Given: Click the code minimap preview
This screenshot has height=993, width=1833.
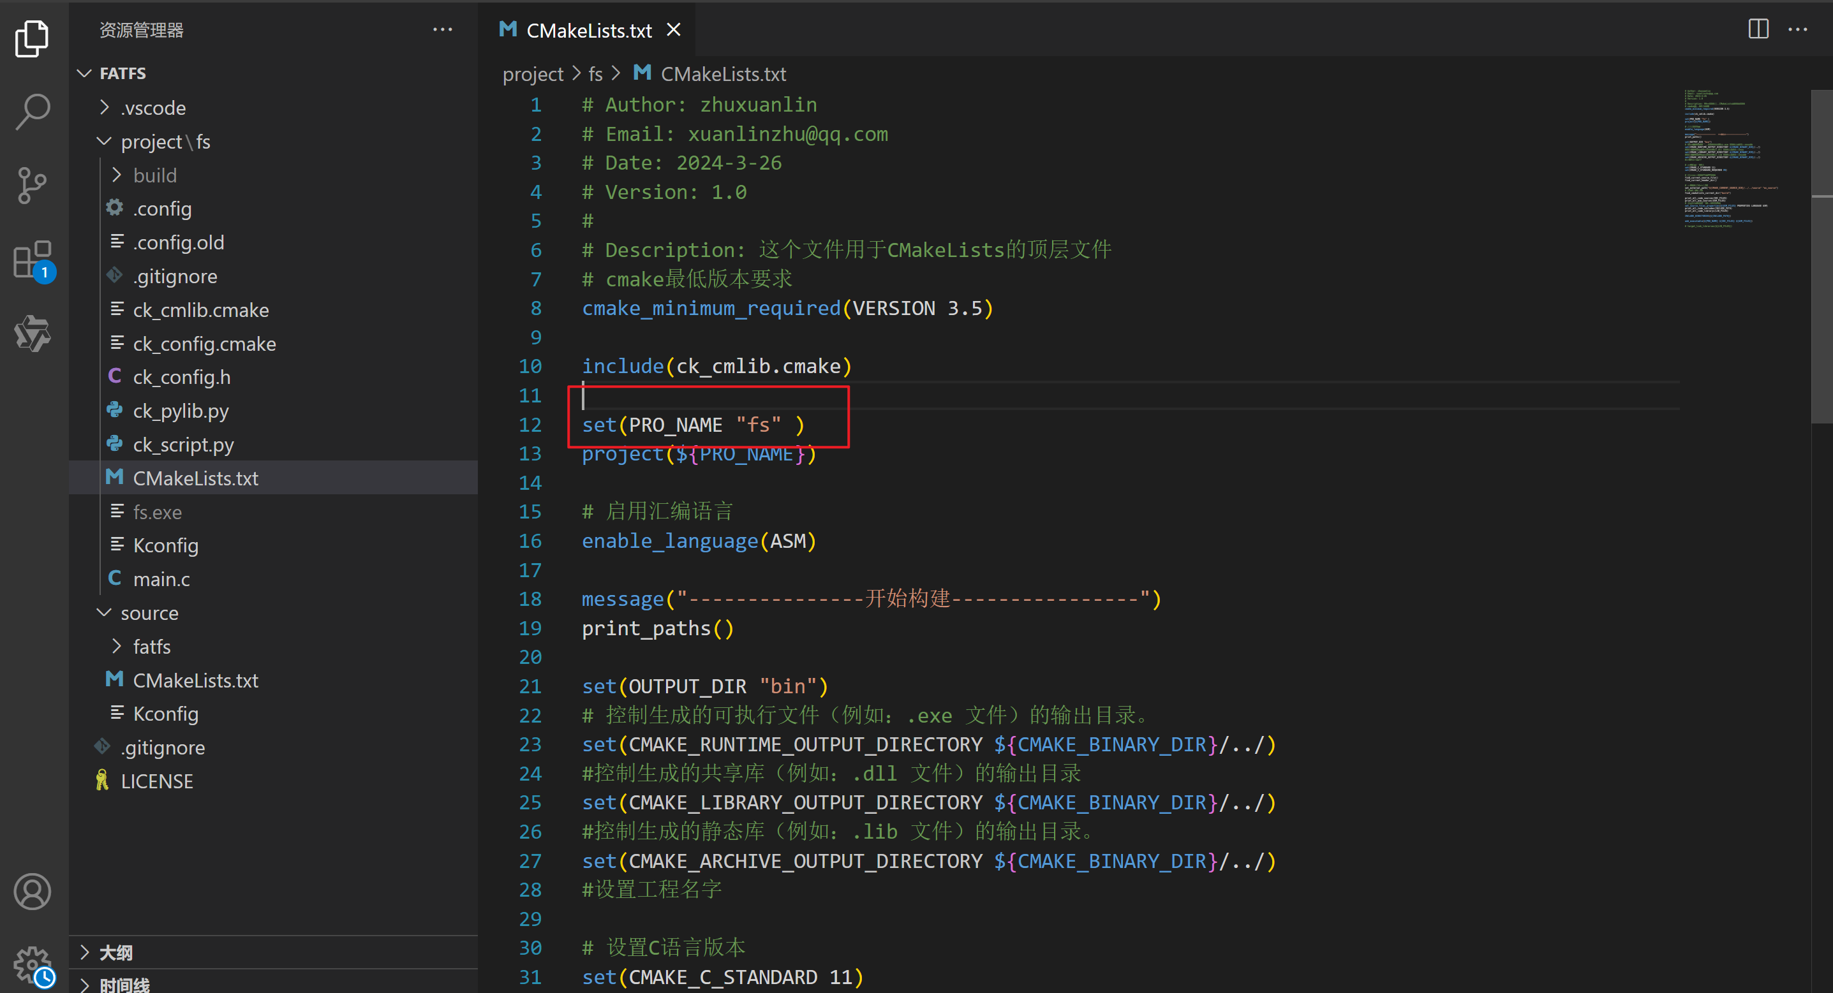Looking at the screenshot, I should click(x=1730, y=158).
